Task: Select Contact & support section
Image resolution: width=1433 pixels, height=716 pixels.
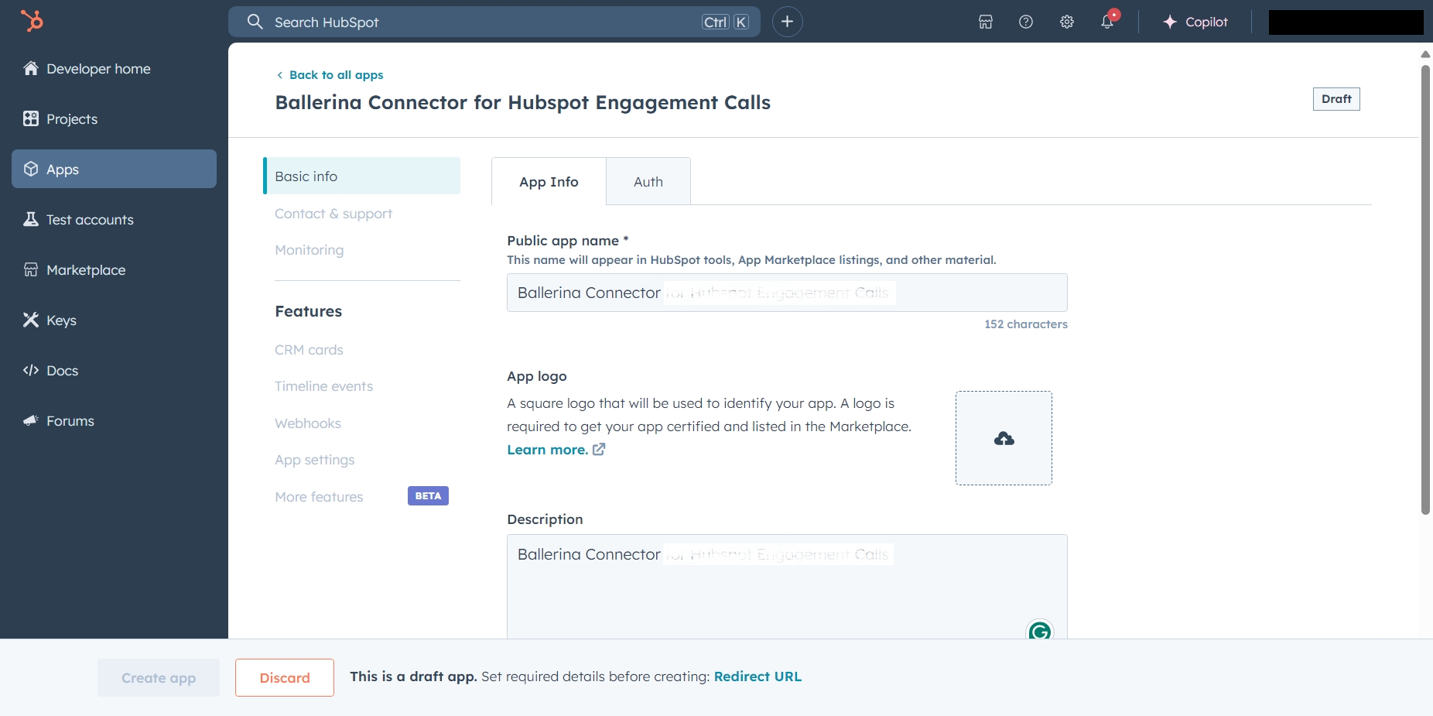Action: click(x=333, y=214)
